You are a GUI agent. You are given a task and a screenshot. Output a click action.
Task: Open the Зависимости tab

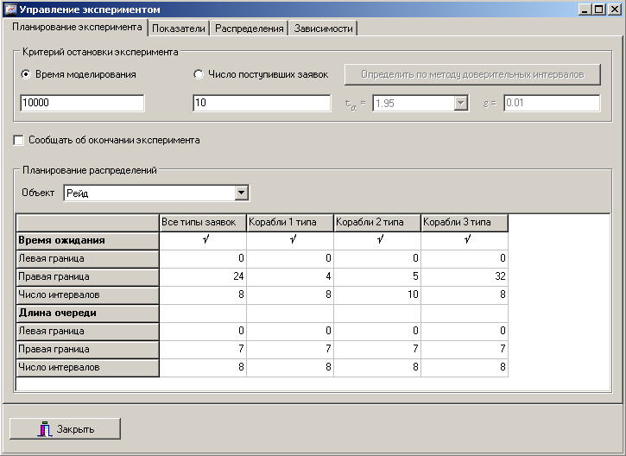[x=323, y=28]
